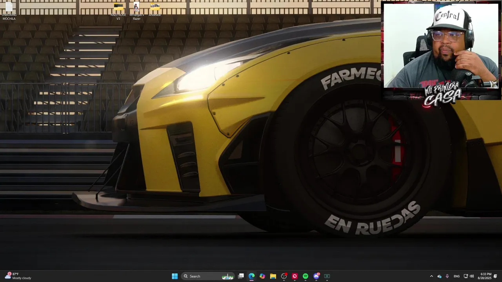Open the UNBOXING MOCHILA desktop file
Screen dimensions: 502x282
coord(9,12)
